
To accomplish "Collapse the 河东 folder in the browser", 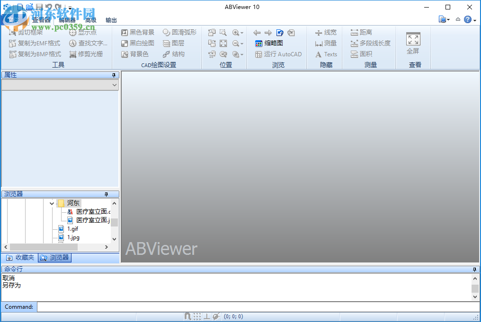I will [52, 202].
